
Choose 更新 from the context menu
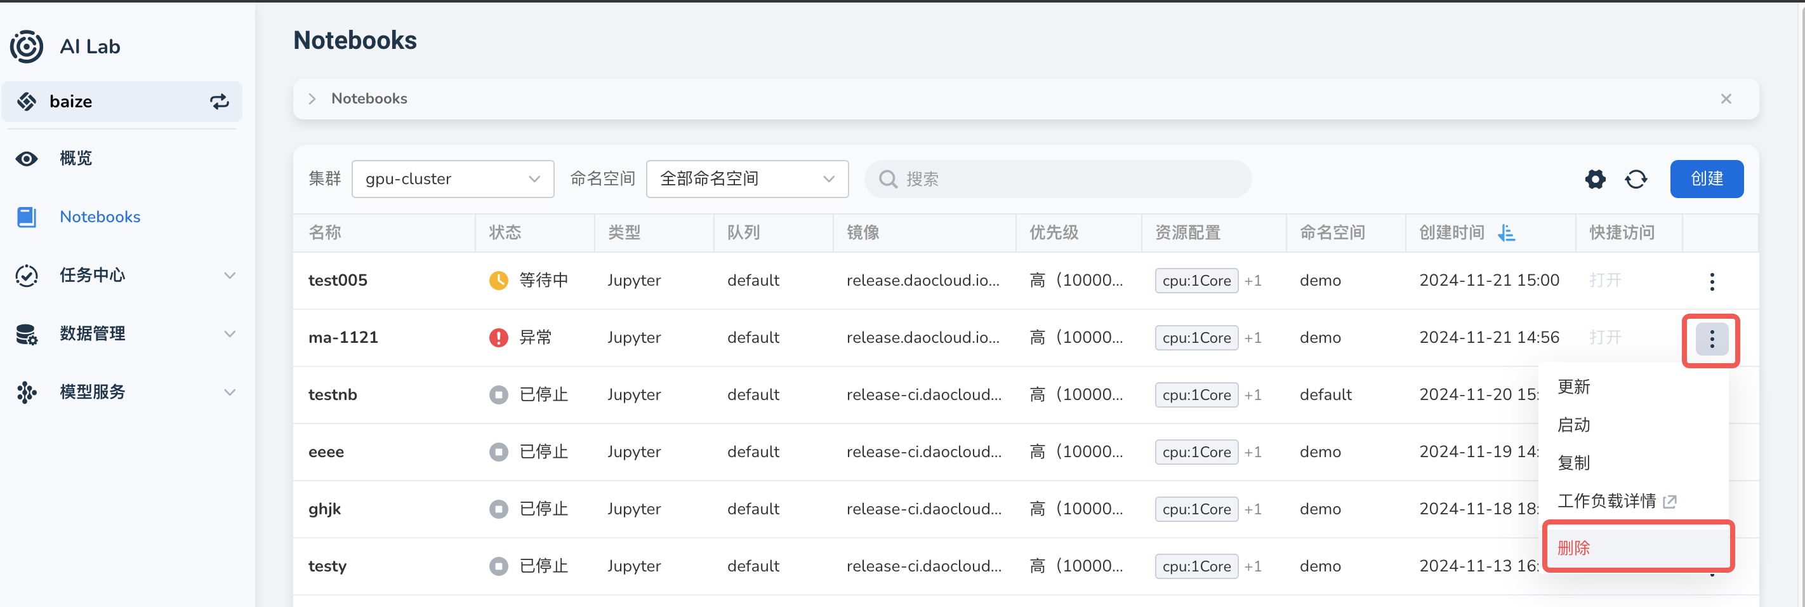click(x=1573, y=387)
